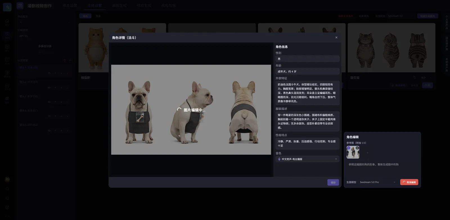Open the book icon in left sidebar
This screenshot has width=450, height=220.
(7, 60)
